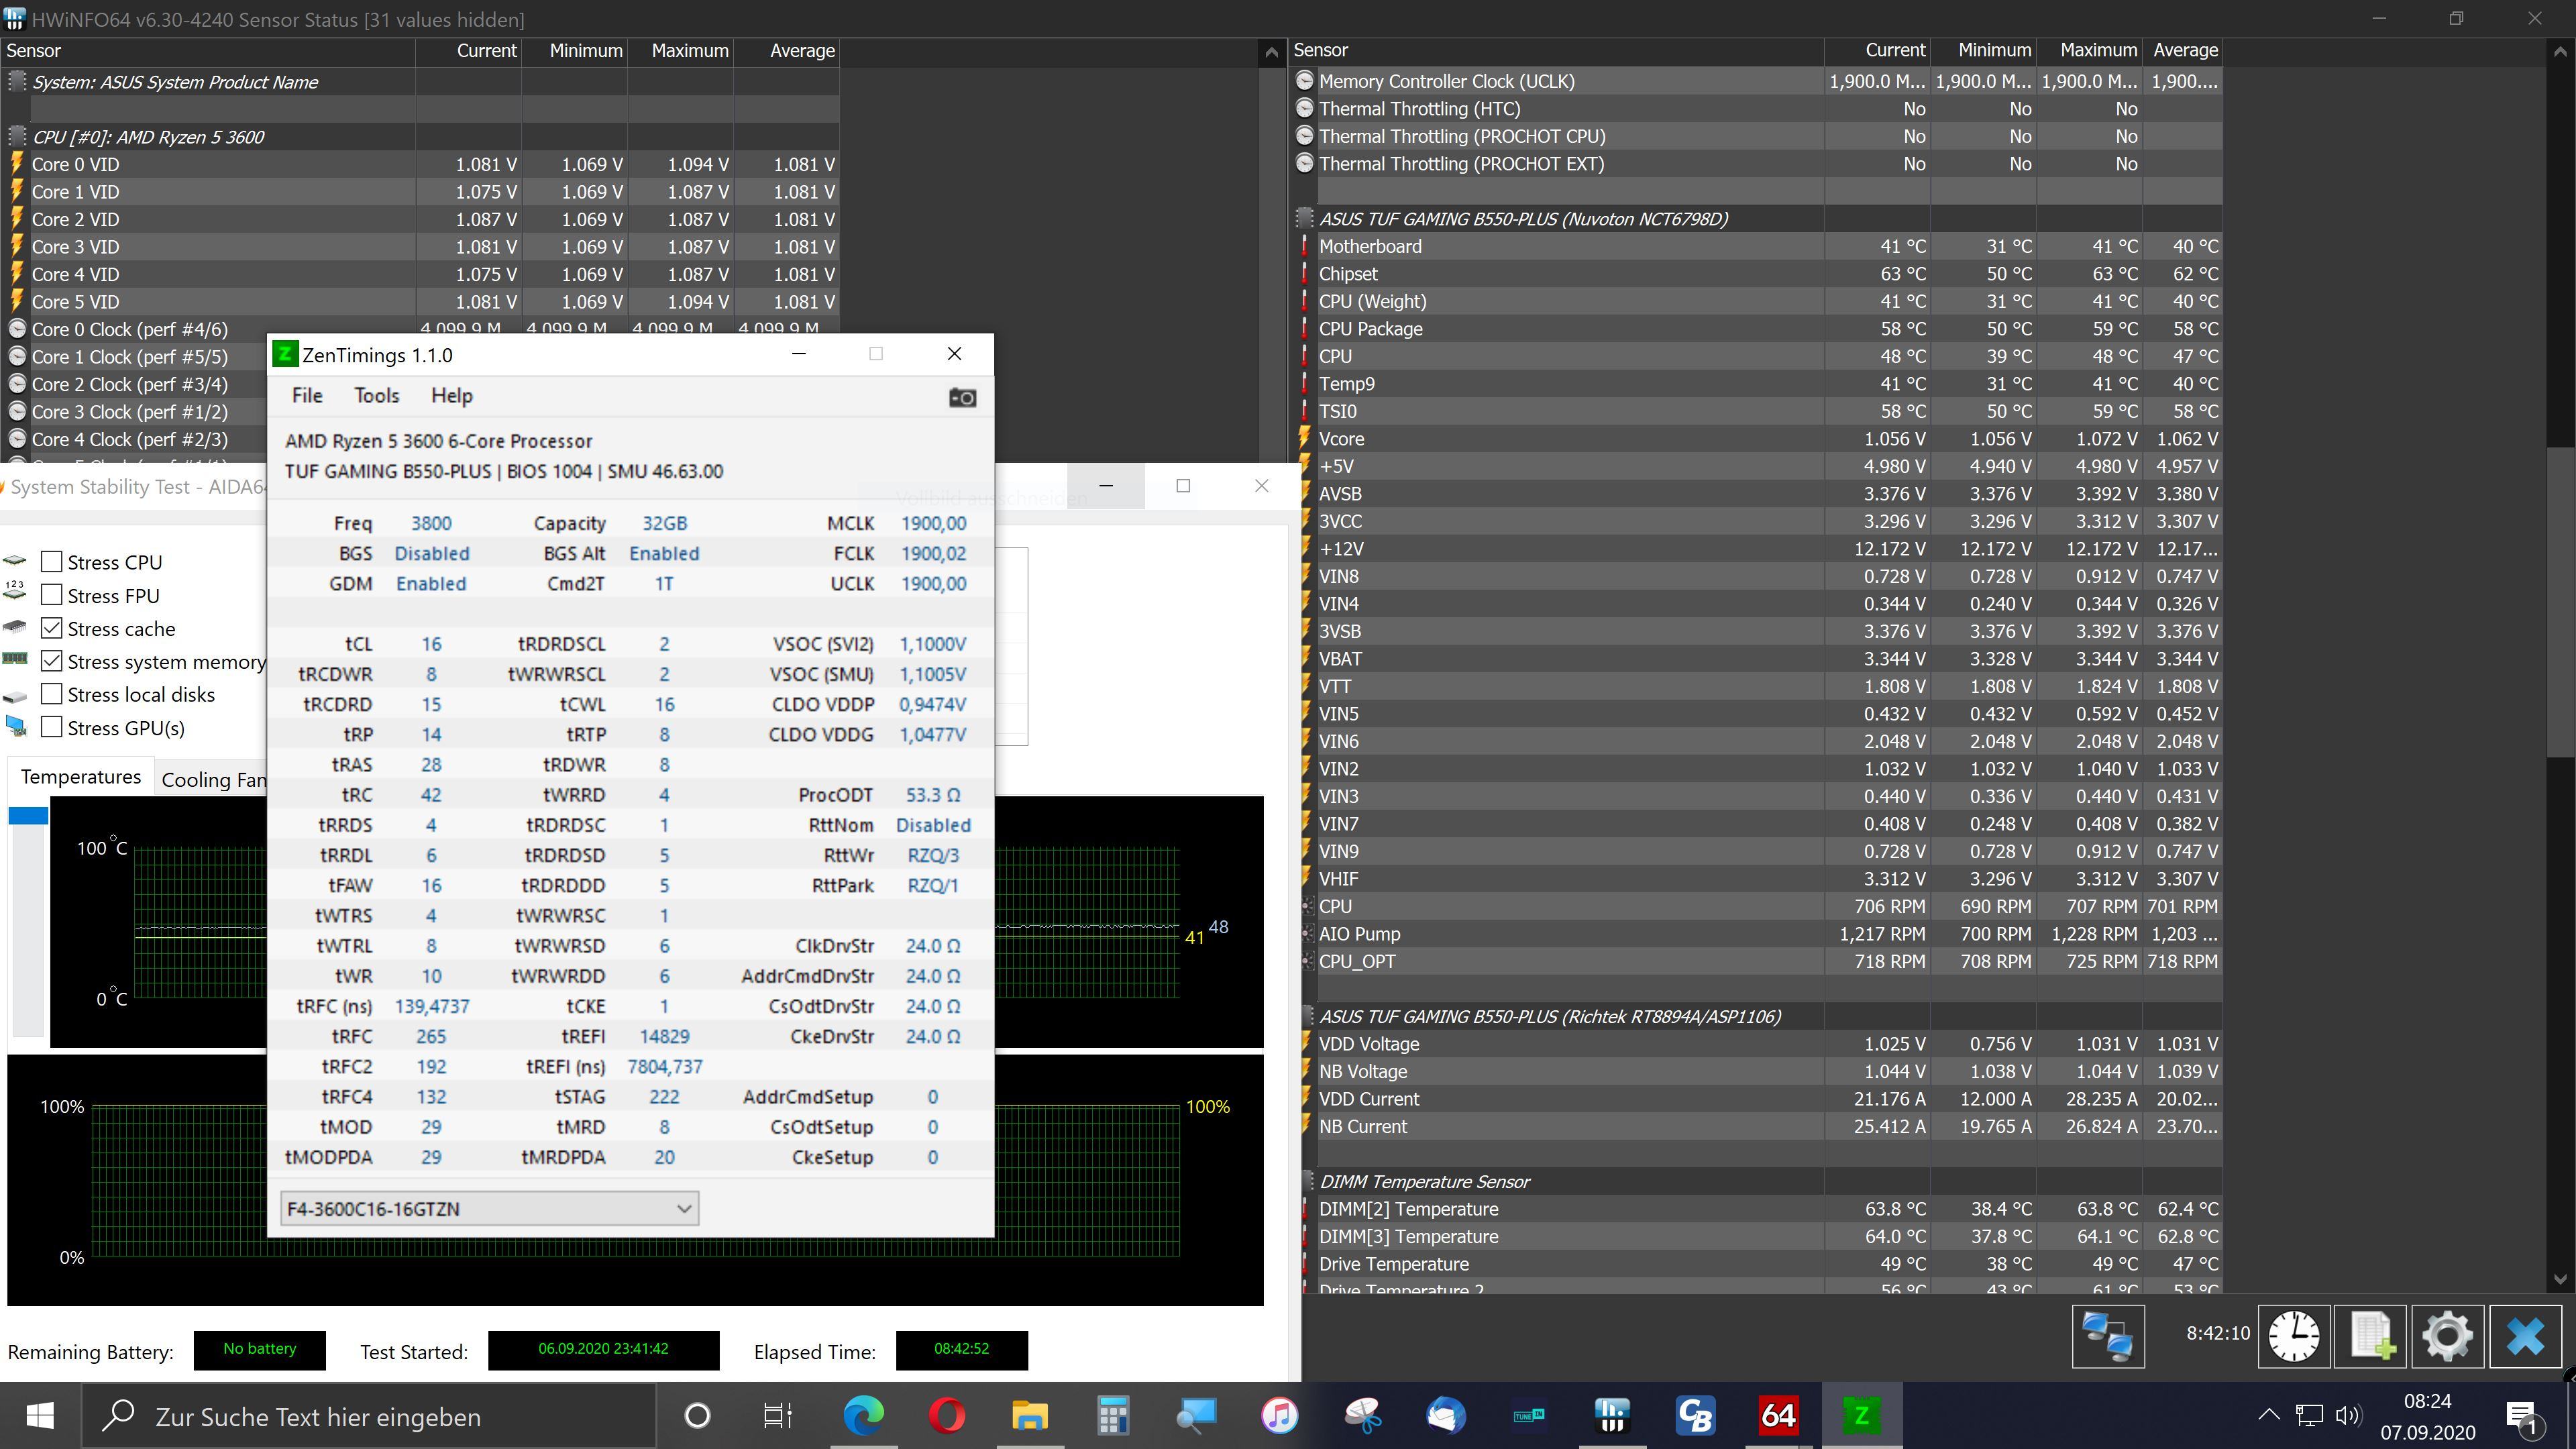Open Windows Start menu
The width and height of the screenshot is (2576, 1449).
click(x=40, y=1415)
